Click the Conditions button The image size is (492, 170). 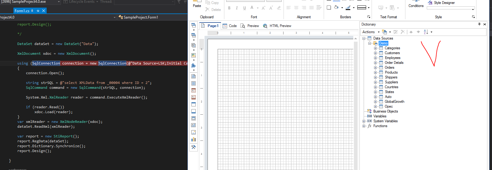coord(416,4)
